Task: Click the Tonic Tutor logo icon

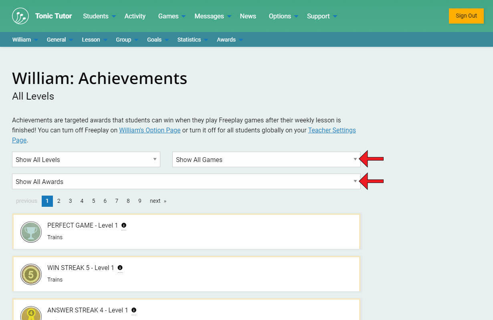Action: 20,16
